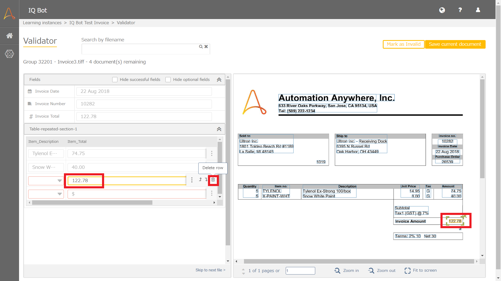The image size is (501, 281).
Task: Click the Zoom out label
Action: (386, 271)
